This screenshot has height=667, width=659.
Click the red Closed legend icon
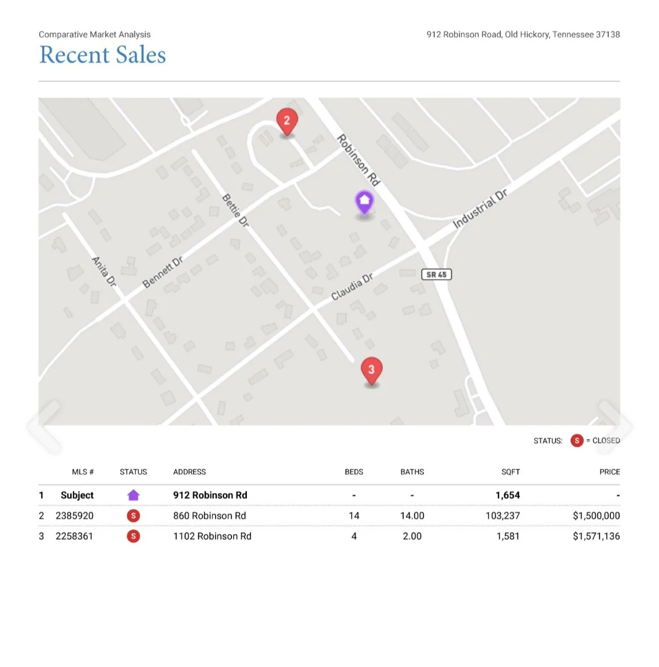tap(577, 441)
